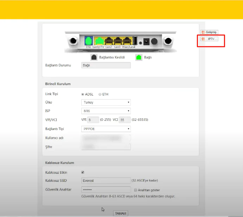The image size is (243, 217).
Task: Click the Lan2 port on router image
Action: 108,41
